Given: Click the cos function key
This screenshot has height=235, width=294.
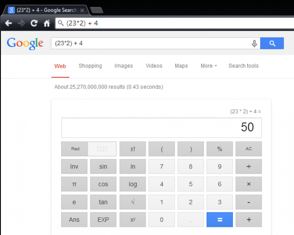Looking at the screenshot, I should pos(103,184).
